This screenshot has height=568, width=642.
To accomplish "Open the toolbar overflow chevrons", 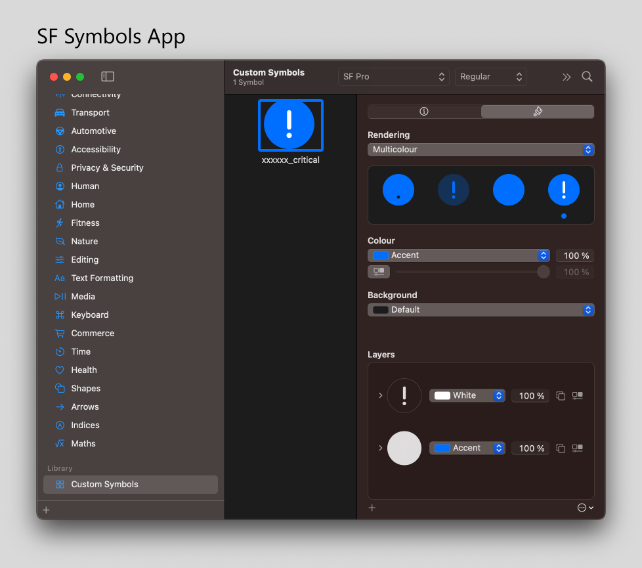I will (x=567, y=77).
